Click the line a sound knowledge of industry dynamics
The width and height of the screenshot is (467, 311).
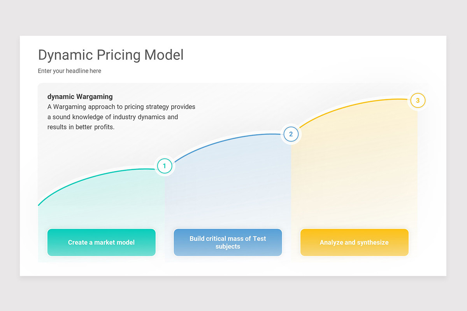[113, 117]
